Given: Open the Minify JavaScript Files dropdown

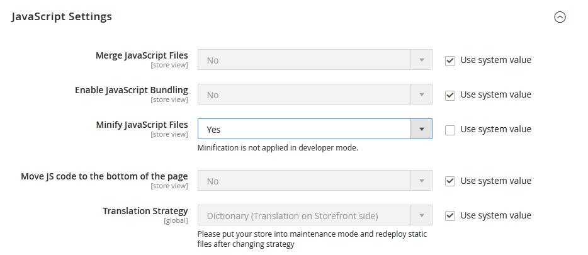Looking at the screenshot, I should tap(315, 130).
